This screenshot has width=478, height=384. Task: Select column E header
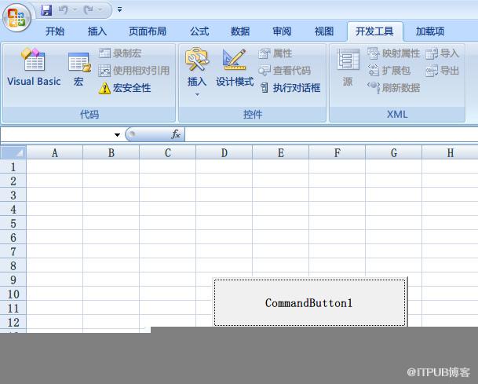[x=281, y=152]
